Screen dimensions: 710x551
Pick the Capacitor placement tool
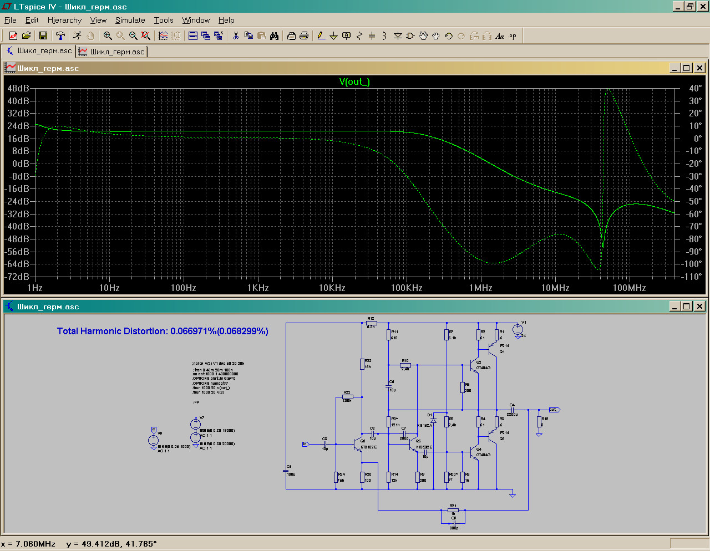(x=372, y=36)
